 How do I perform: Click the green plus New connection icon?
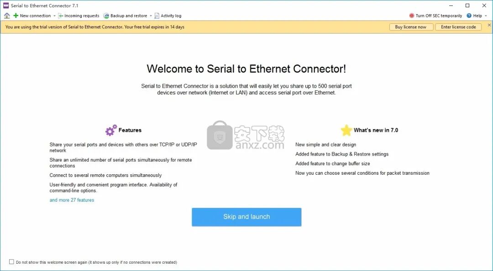(16, 15)
